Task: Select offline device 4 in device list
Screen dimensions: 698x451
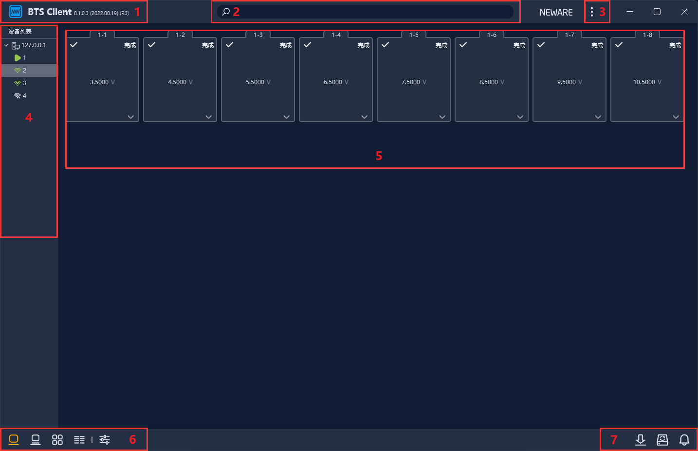Action: [24, 96]
